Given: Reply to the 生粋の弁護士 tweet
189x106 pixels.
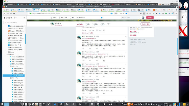Looking at the screenshot, I should [x=83, y=49].
